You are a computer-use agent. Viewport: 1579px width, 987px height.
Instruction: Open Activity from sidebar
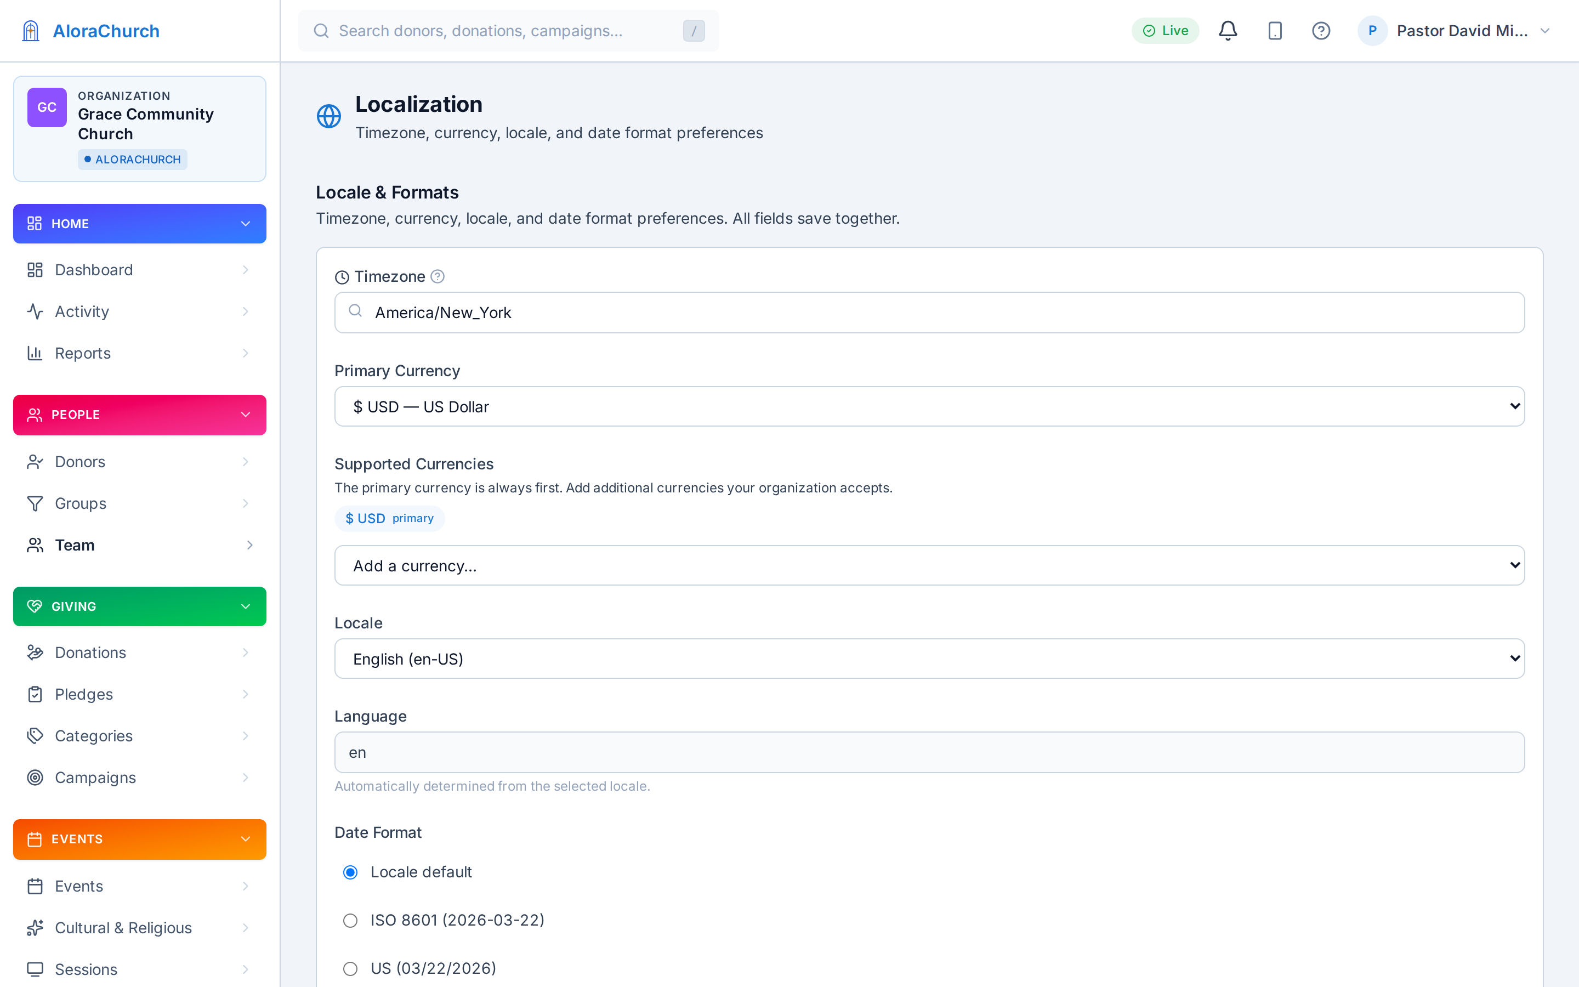[x=140, y=311]
